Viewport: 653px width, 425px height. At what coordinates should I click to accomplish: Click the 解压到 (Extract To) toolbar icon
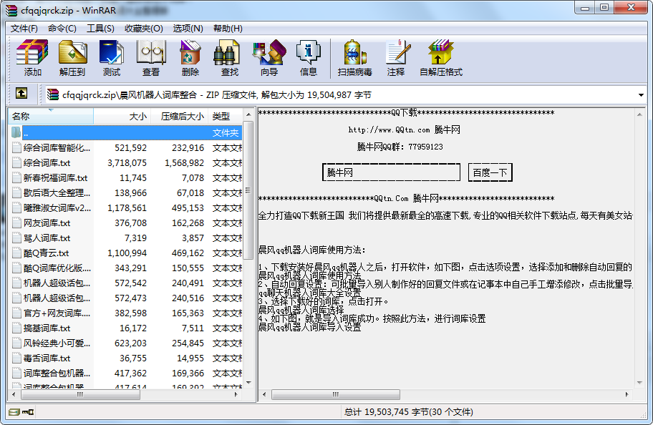click(x=72, y=58)
